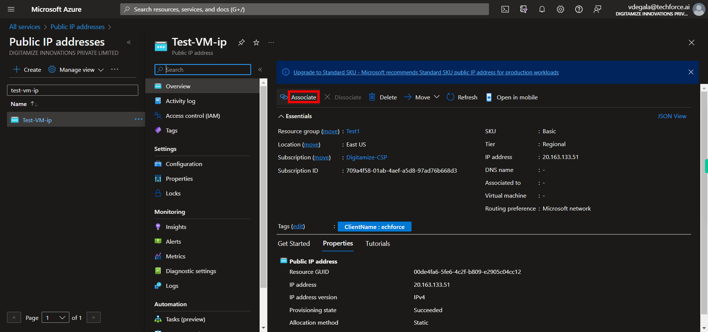Open row context menu for Test-VM-ip
Viewport: 708px width, 332px height.
[138, 119]
